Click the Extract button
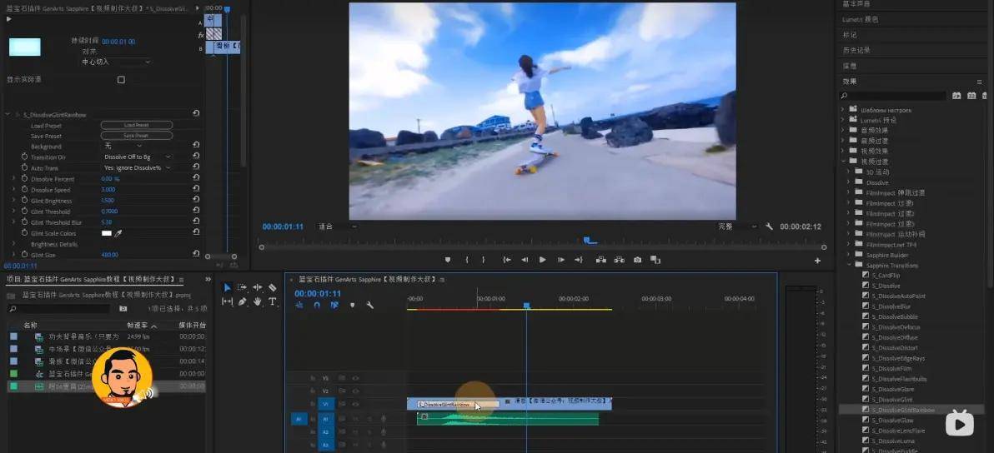 tap(620, 260)
